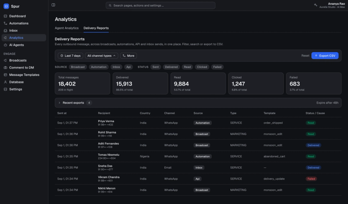Viewport: 348px width, 204px height.
Task: Click the Spur logo icon
Action: click(6, 6)
